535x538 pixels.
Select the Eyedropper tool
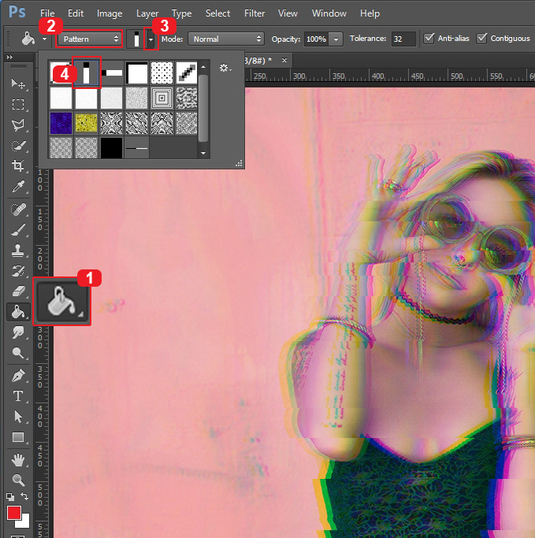point(18,187)
